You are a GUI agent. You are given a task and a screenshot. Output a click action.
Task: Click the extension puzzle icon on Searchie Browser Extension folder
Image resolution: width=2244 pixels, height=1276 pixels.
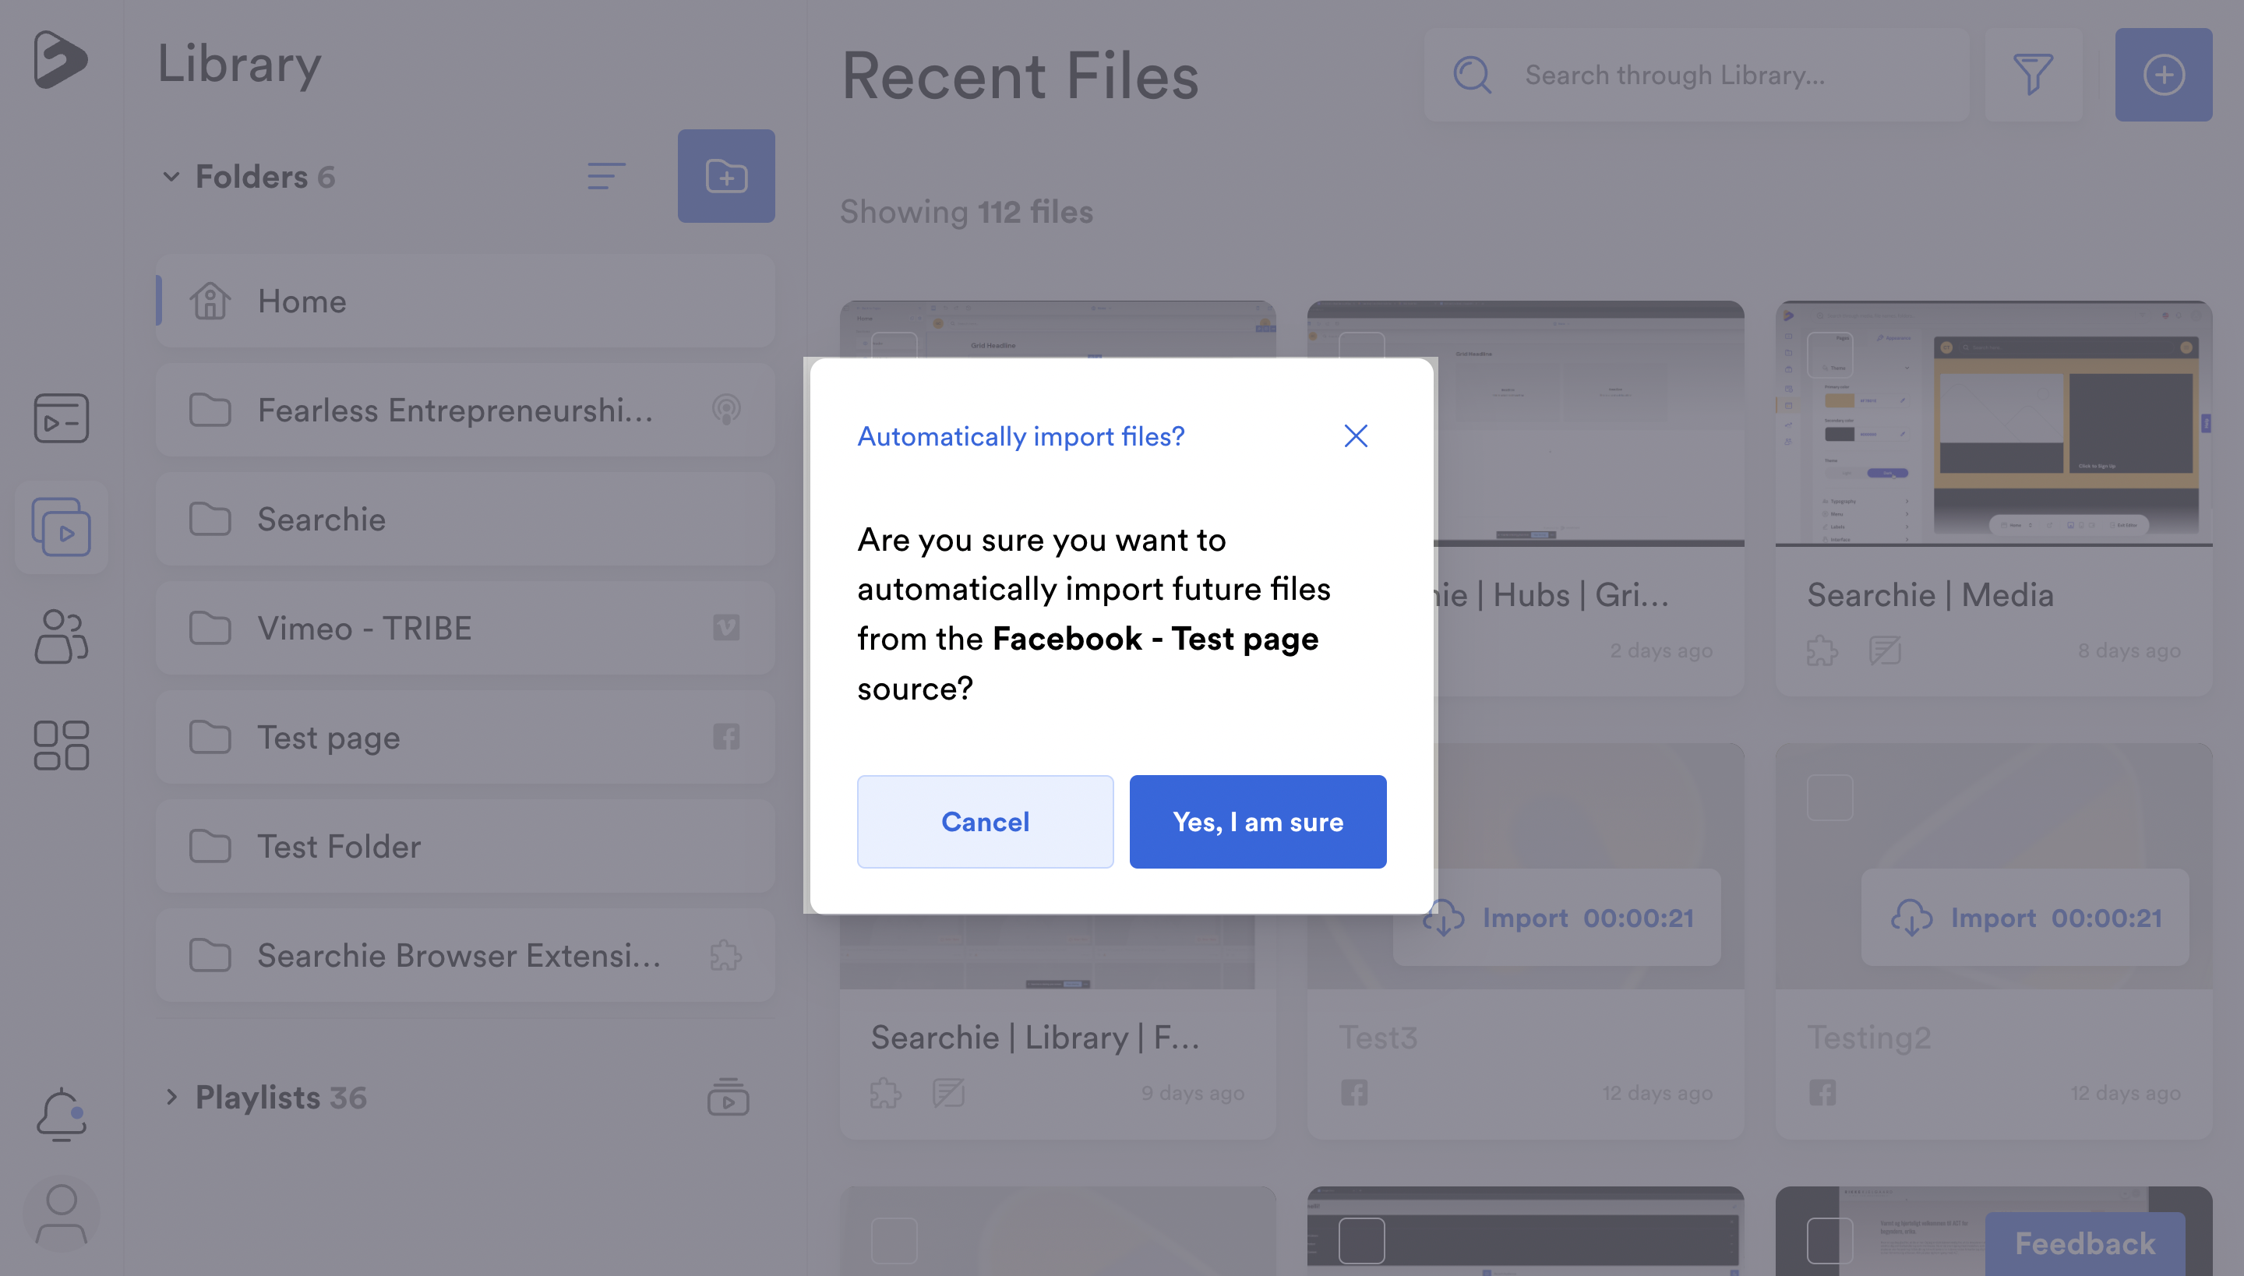726,955
